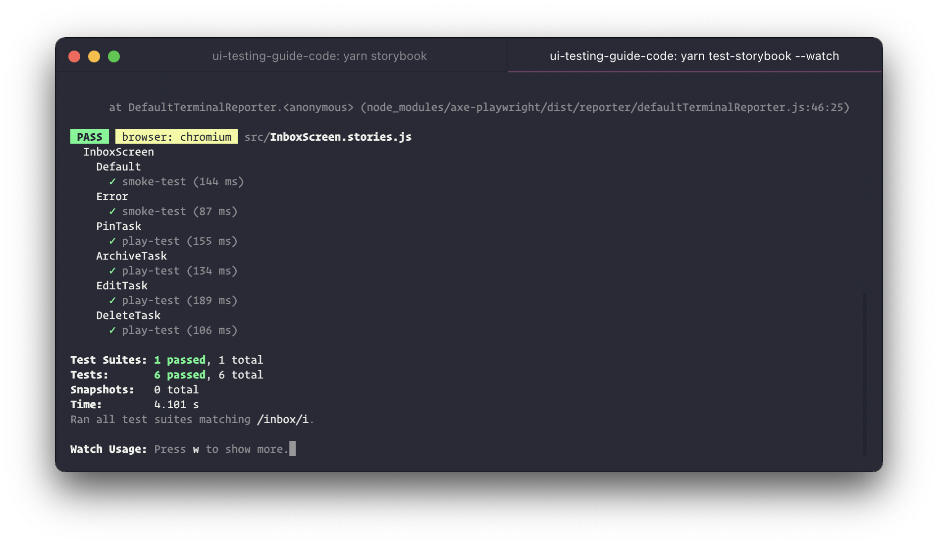
Task: Click the green PASS badge
Action: coord(90,137)
